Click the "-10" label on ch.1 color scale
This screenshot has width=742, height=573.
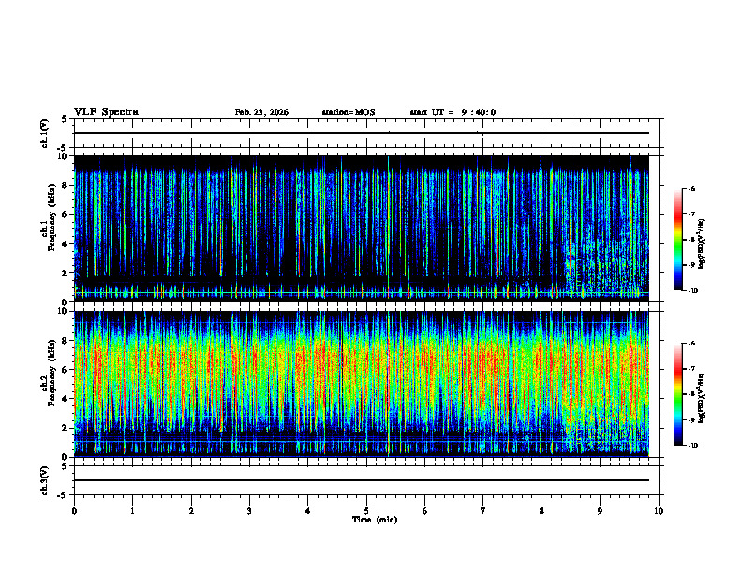pyautogui.click(x=692, y=290)
